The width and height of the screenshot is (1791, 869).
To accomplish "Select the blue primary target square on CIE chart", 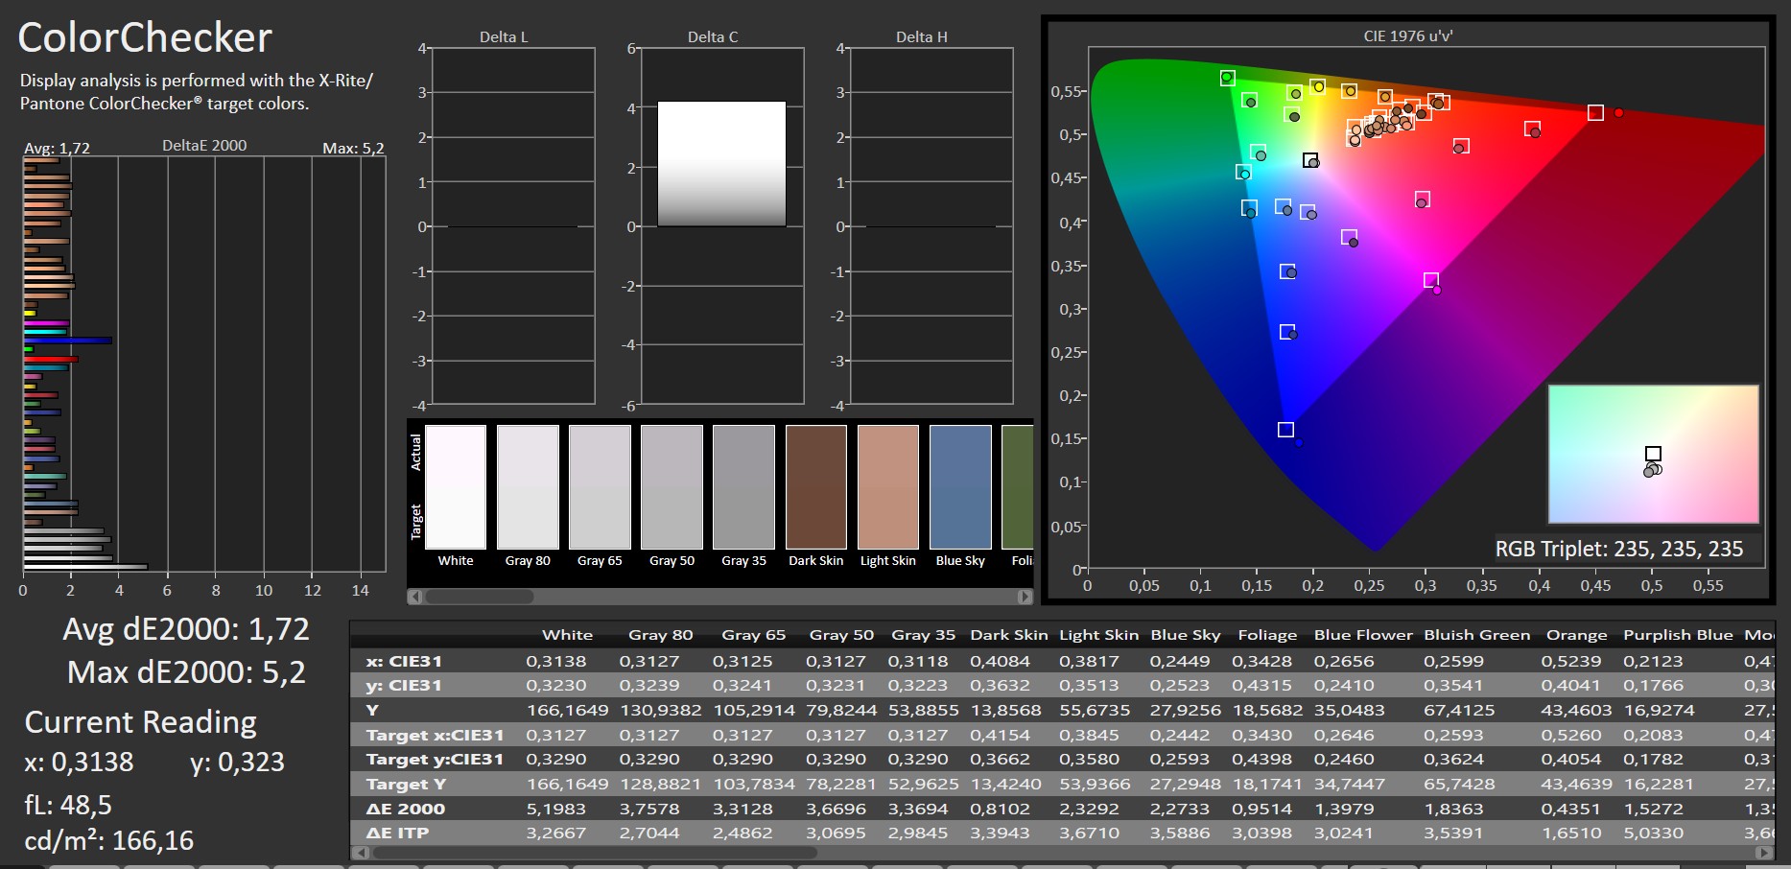I will point(1285,430).
